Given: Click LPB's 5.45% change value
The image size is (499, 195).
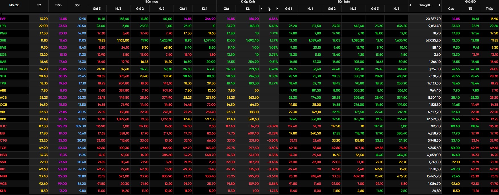Looking at the screenshot, I should click(273, 26).
